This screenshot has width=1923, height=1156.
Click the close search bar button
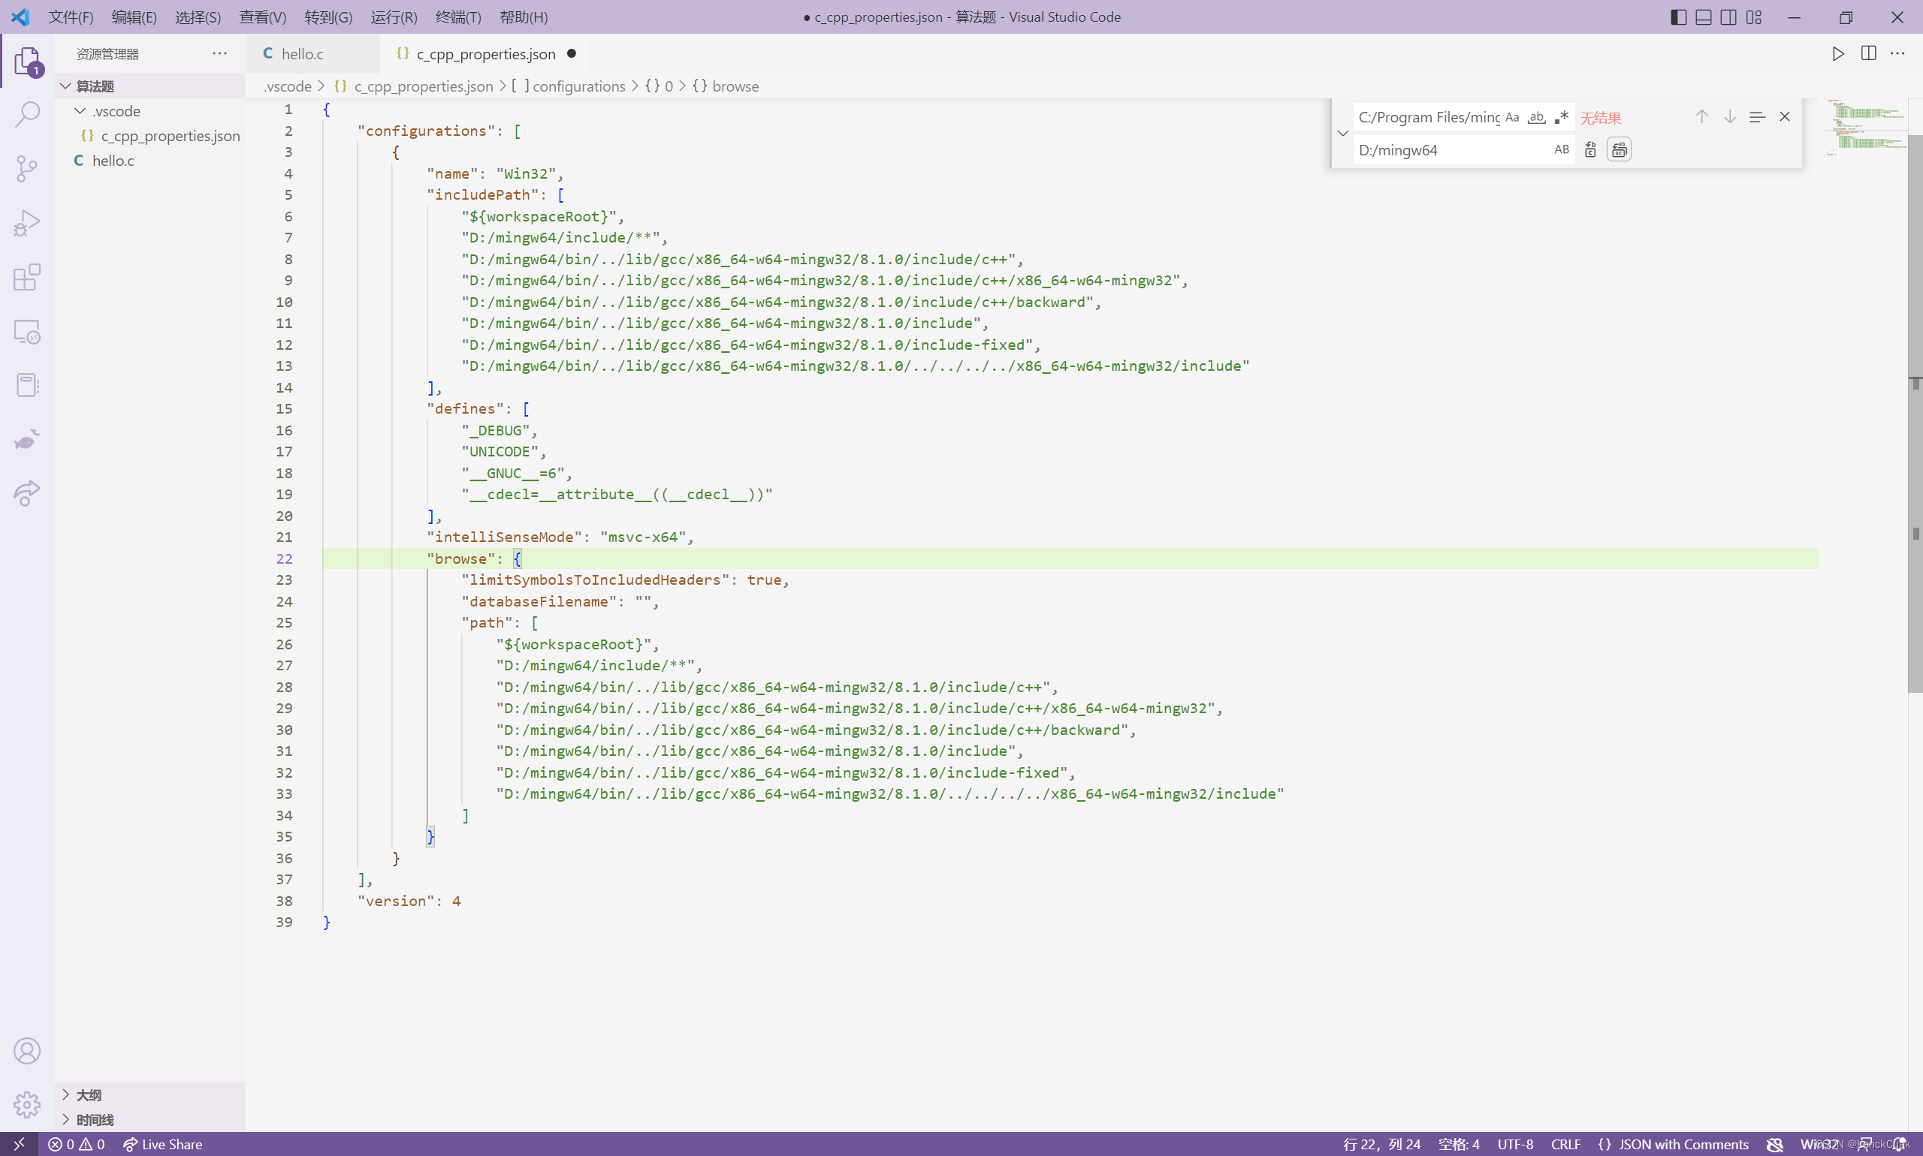(1784, 116)
